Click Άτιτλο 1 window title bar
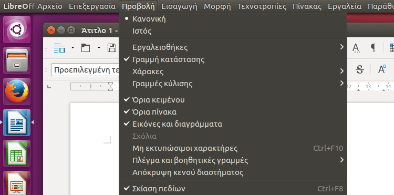The image size is (394, 195). click(100, 30)
